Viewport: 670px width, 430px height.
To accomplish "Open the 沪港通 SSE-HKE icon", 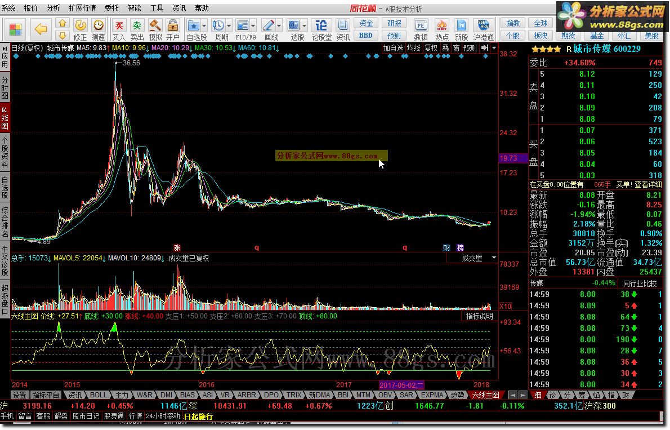I will point(483,29).
